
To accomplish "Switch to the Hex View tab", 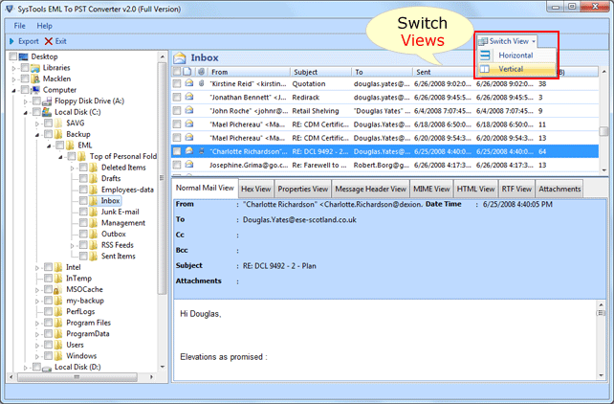I will [255, 189].
